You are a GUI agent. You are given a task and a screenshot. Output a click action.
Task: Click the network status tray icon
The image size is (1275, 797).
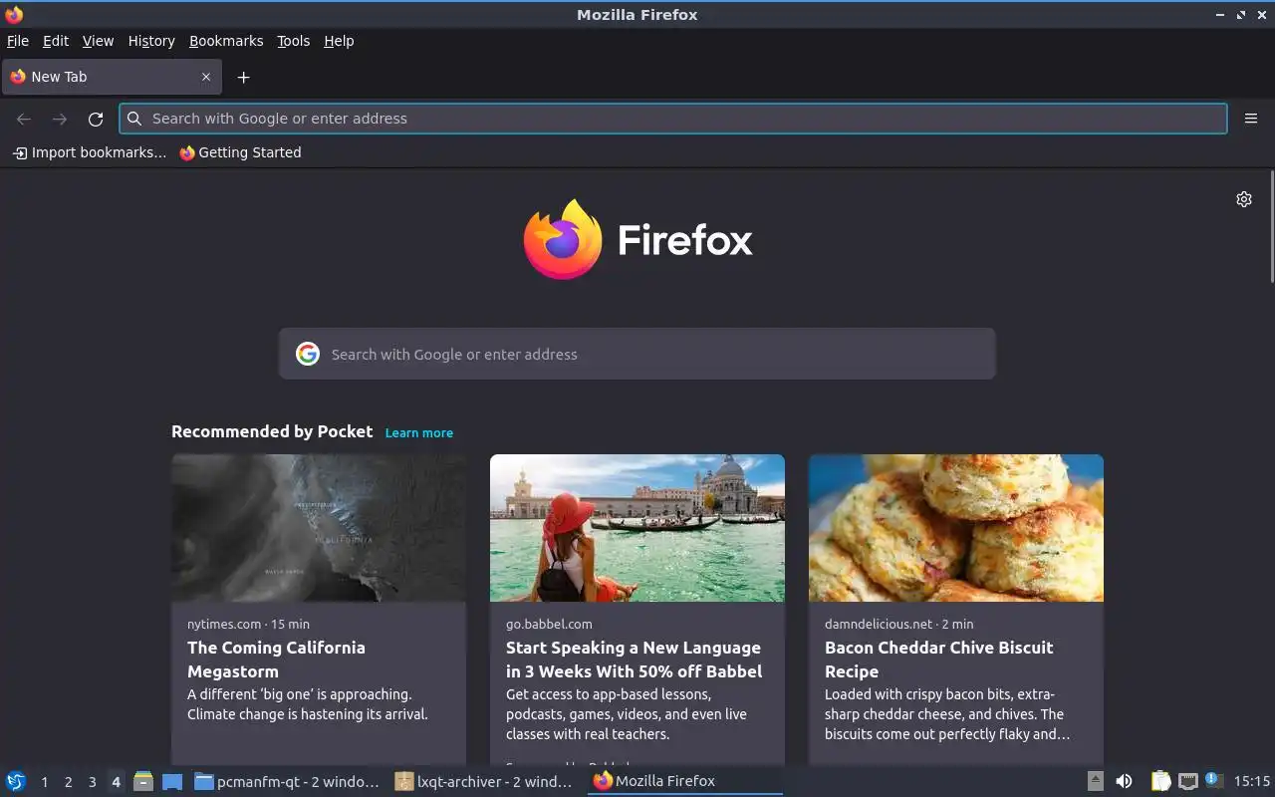click(1187, 781)
